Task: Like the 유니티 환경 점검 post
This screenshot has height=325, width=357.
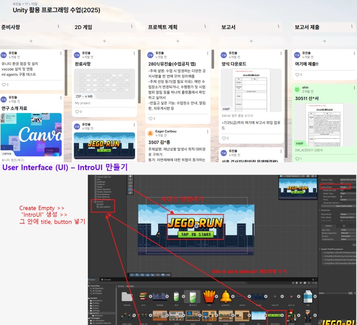Action: click(5, 84)
